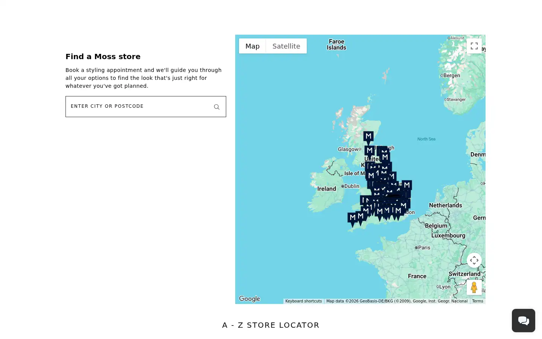The height and width of the screenshot is (339, 542).
Task: Click the Street View pegman
Action: tap(474, 287)
